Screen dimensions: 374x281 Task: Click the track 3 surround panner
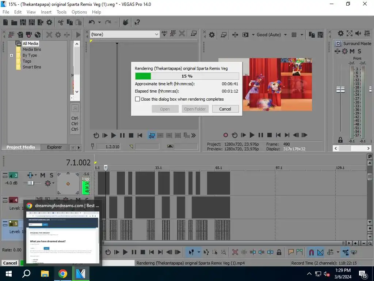(68, 184)
